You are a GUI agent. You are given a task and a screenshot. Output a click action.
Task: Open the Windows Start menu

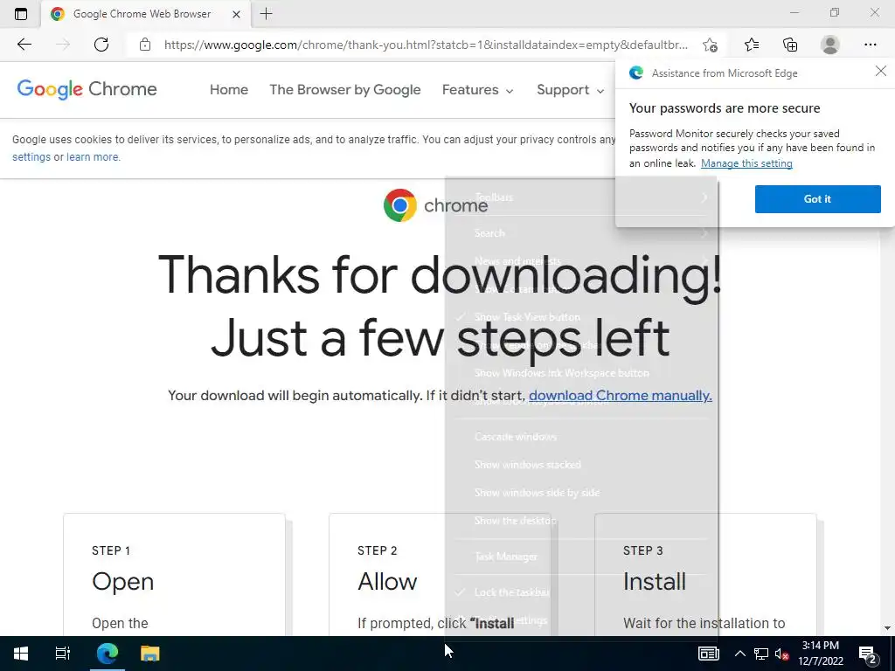(x=21, y=654)
